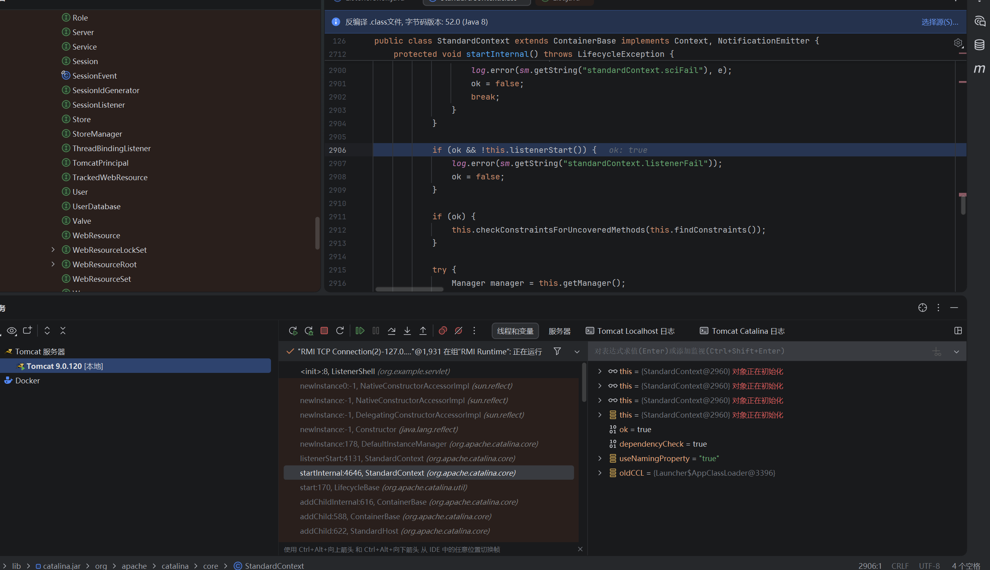The image size is (990, 570).
Task: Open the thread selector dropdown chevron
Action: (x=577, y=352)
